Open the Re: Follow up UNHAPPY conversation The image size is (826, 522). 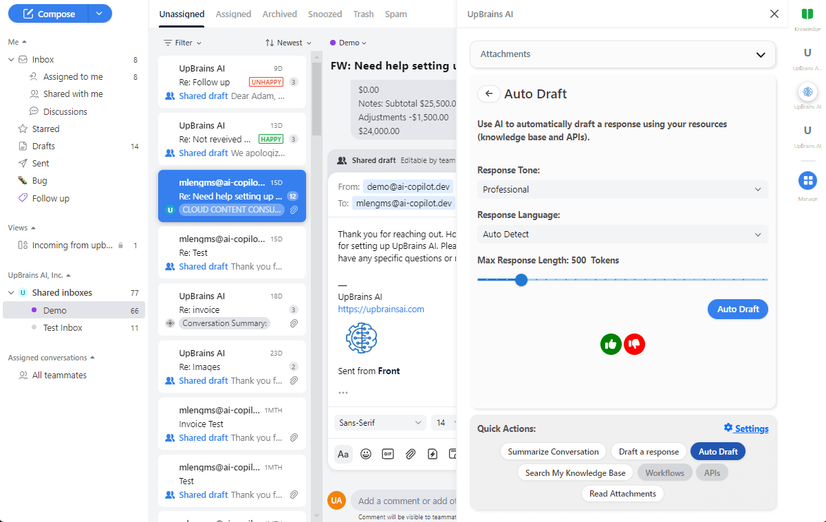(232, 82)
